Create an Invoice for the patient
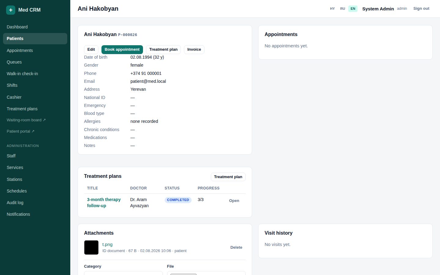 [x=194, y=50]
